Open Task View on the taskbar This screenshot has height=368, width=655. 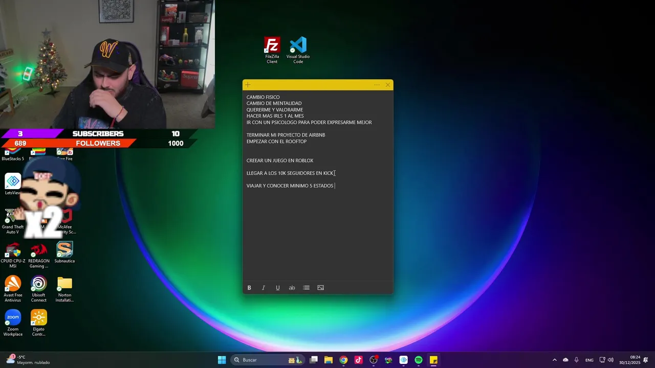tap(314, 360)
